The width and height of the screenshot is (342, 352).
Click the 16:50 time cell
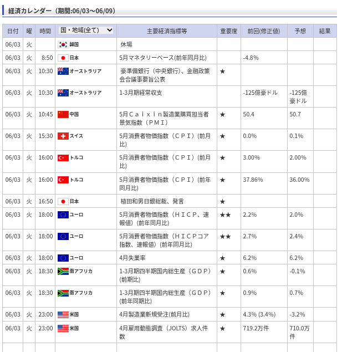45,201
